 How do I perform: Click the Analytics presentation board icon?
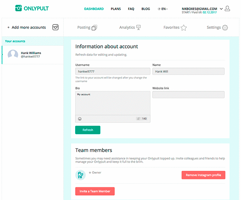pos(139,27)
